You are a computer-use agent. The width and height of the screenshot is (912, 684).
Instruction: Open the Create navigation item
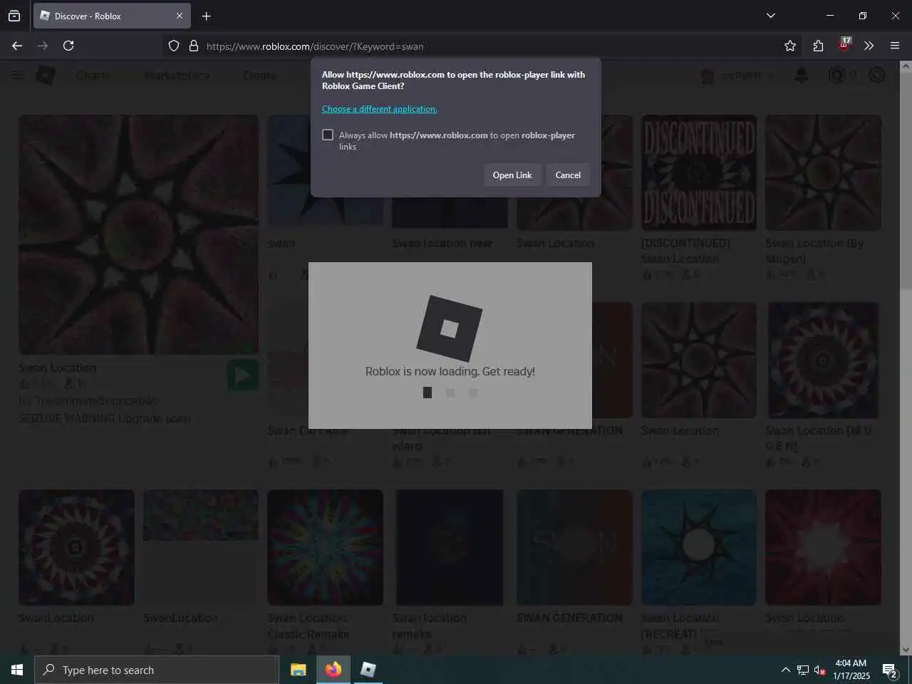[x=259, y=76]
